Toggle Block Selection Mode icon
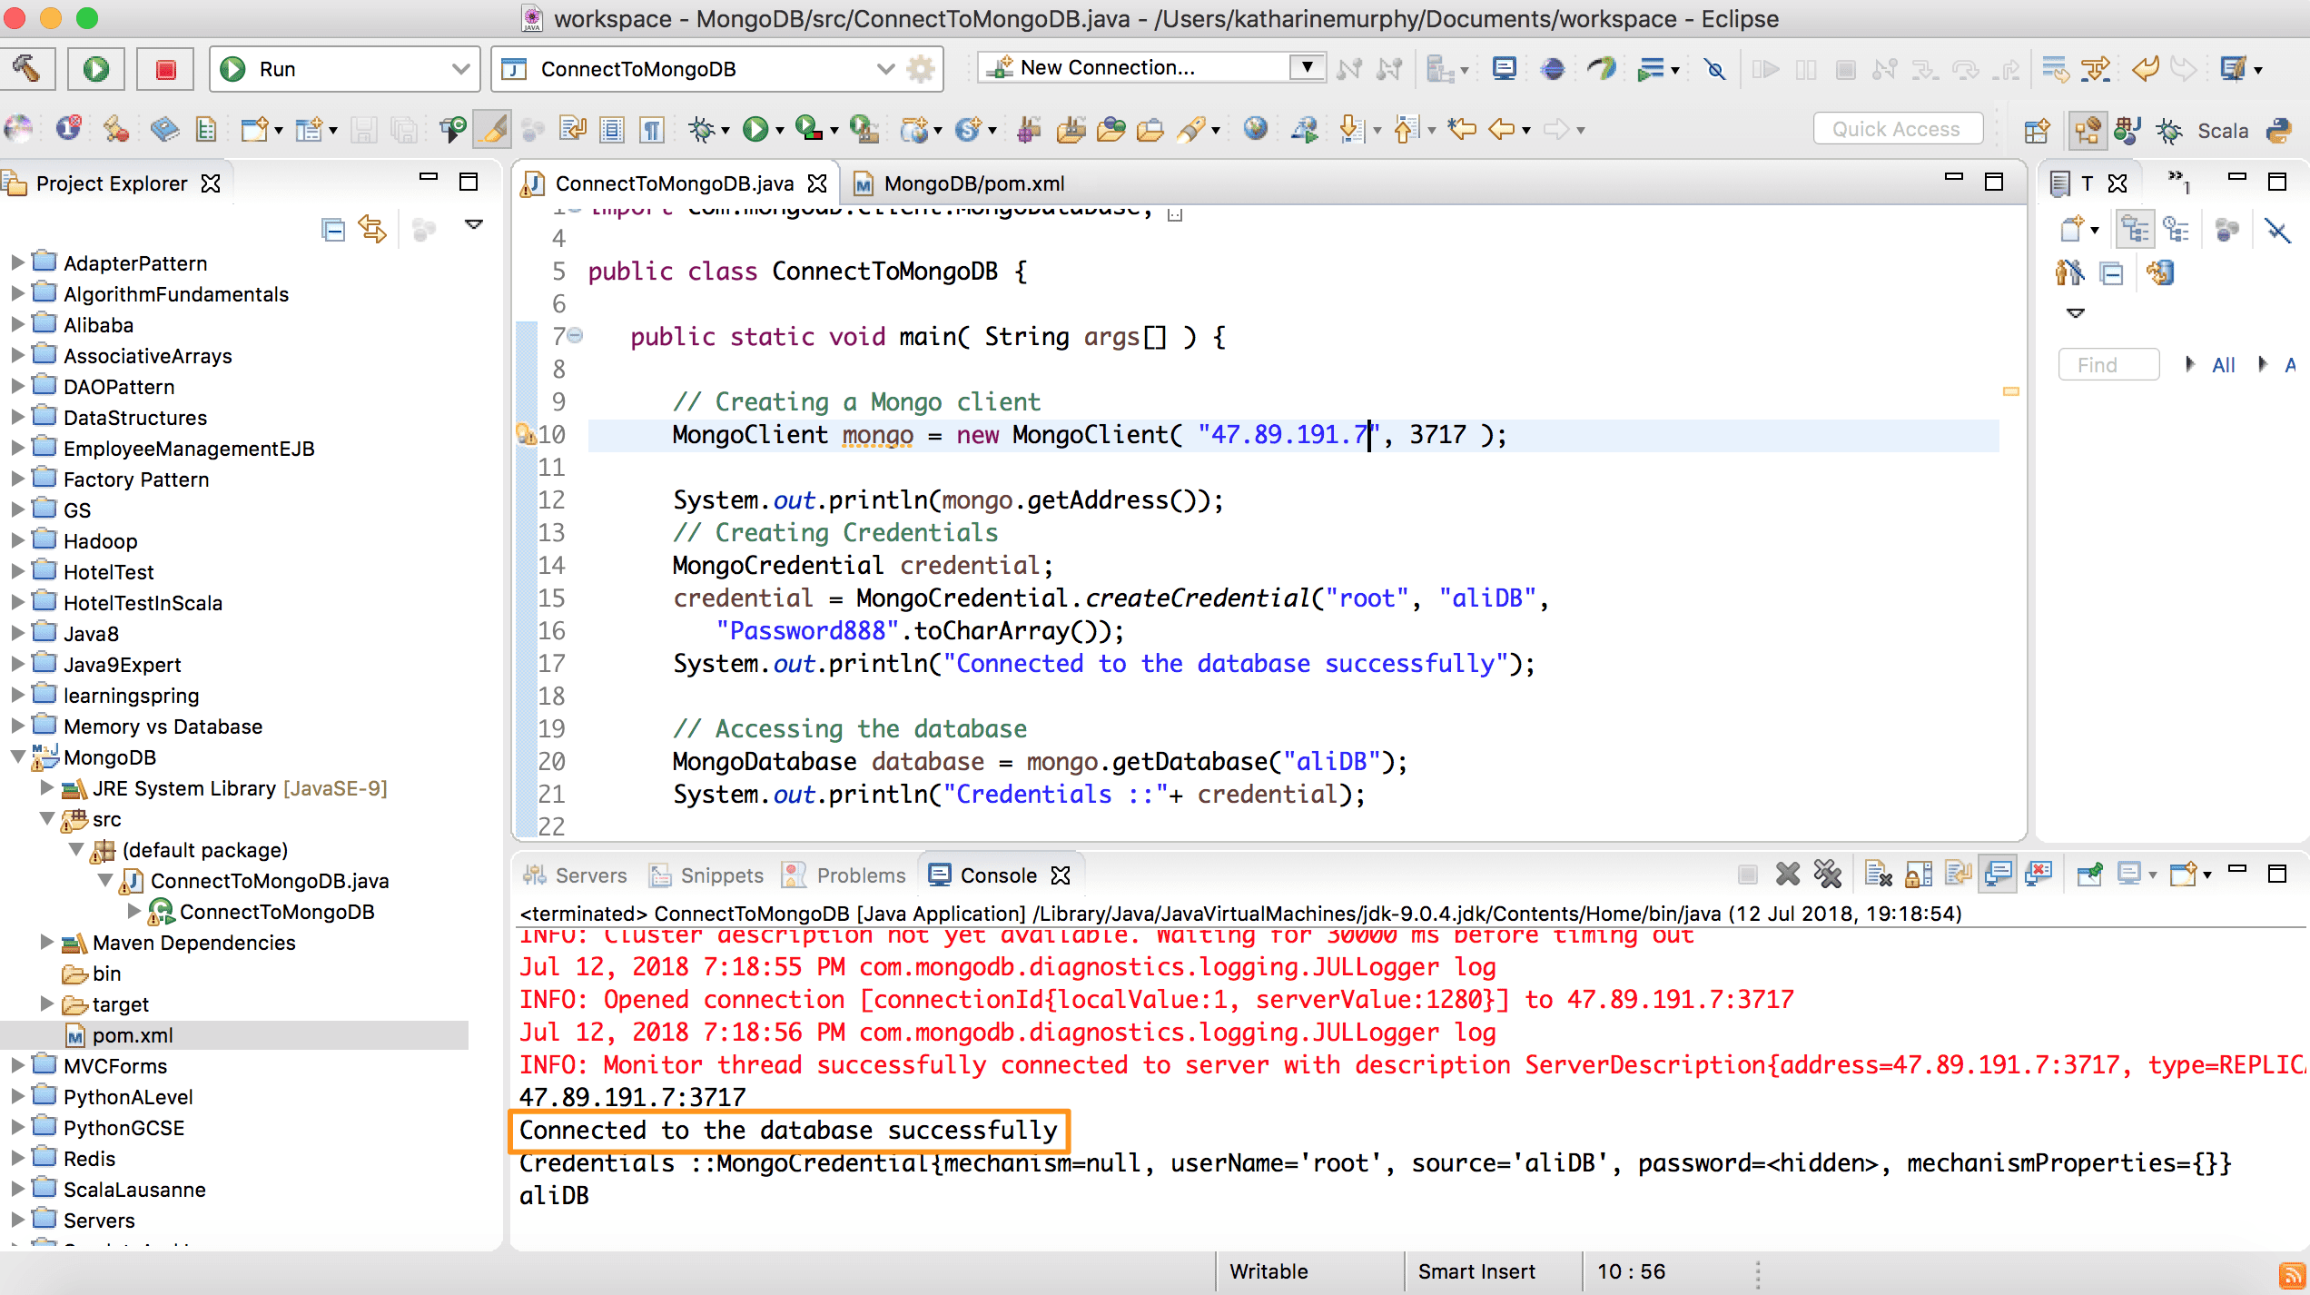 pyautogui.click(x=612, y=130)
